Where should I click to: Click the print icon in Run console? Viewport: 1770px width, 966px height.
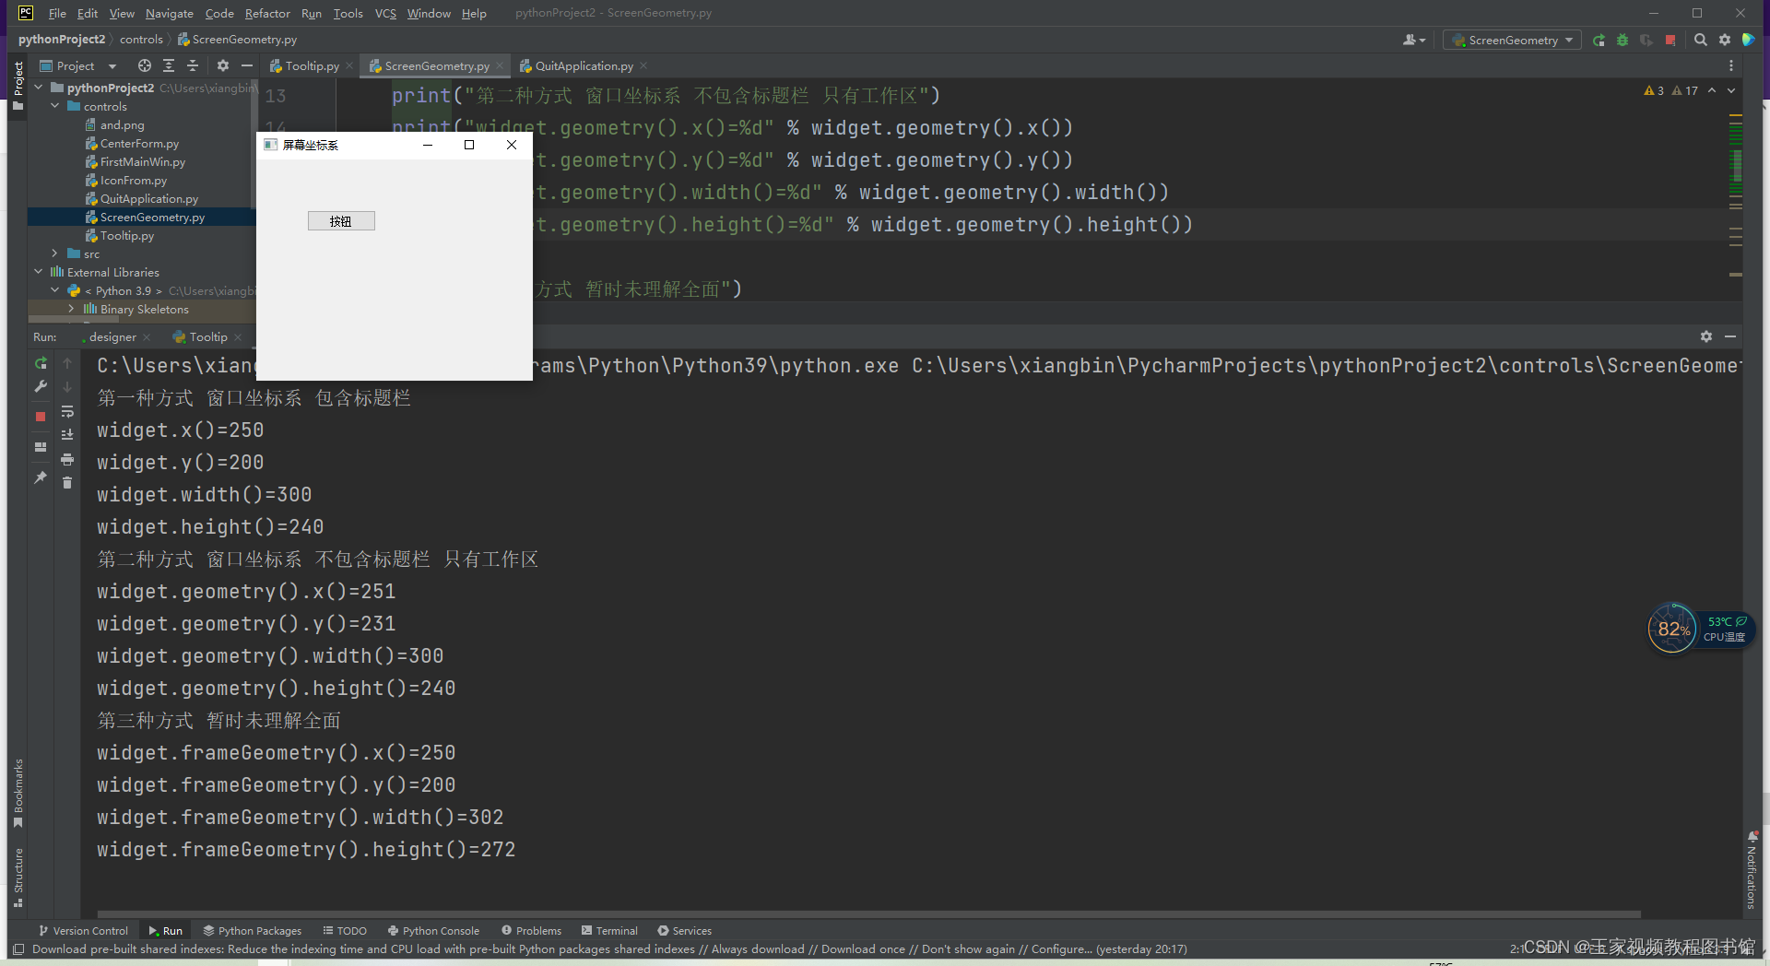tap(67, 459)
